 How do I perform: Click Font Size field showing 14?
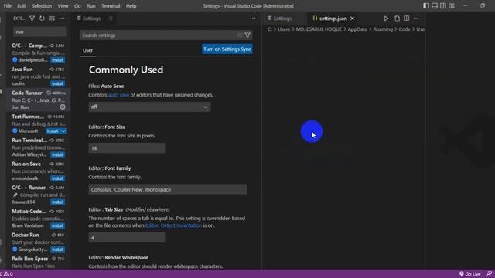(127, 148)
